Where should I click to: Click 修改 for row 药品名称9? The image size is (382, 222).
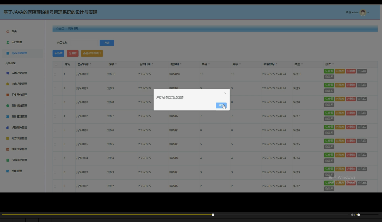point(340,85)
